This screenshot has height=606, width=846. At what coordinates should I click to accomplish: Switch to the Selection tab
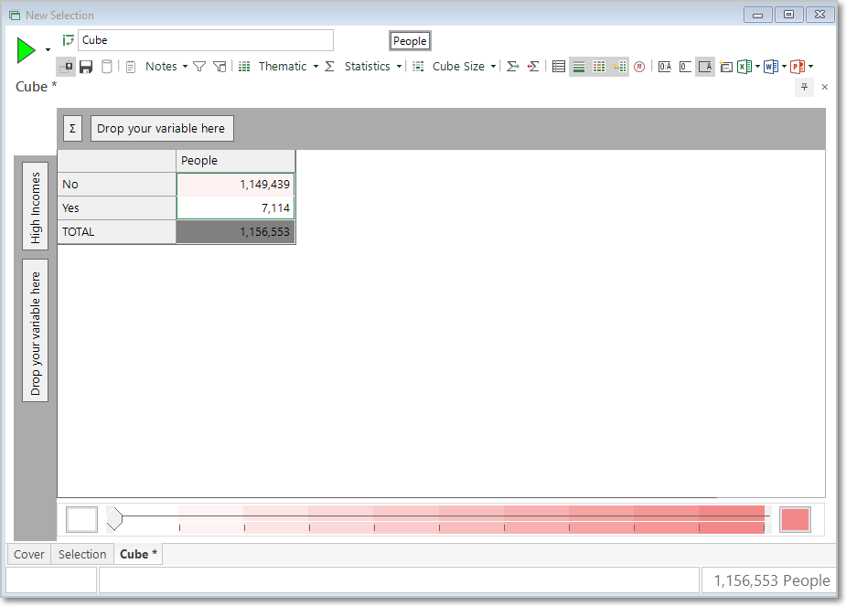82,554
